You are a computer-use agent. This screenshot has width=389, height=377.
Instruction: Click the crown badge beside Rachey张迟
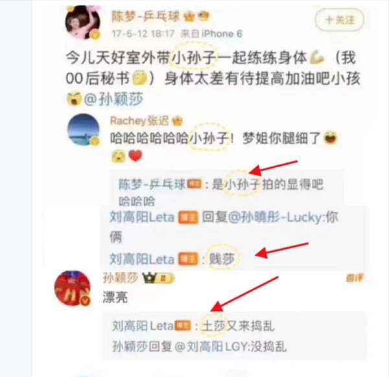[x=178, y=121]
